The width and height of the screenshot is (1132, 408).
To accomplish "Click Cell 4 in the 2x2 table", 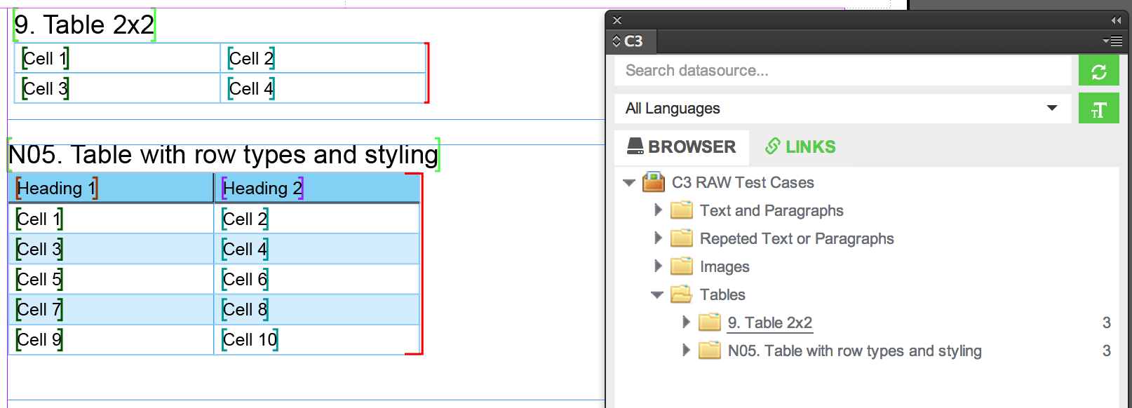I will [323, 88].
